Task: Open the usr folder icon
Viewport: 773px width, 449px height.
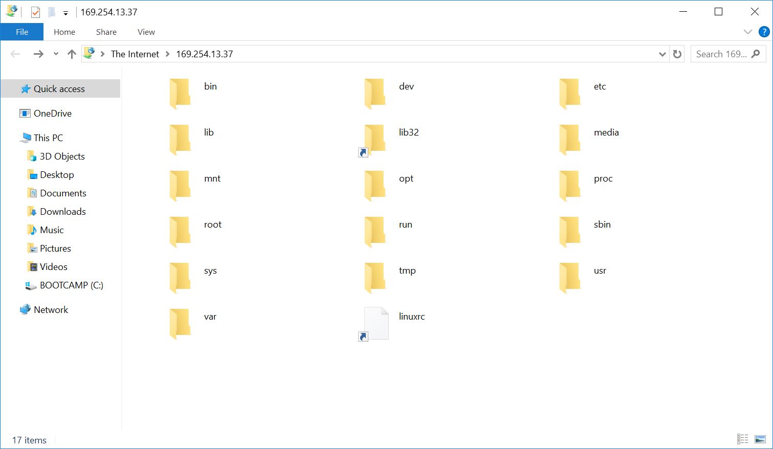Action: coord(570,278)
